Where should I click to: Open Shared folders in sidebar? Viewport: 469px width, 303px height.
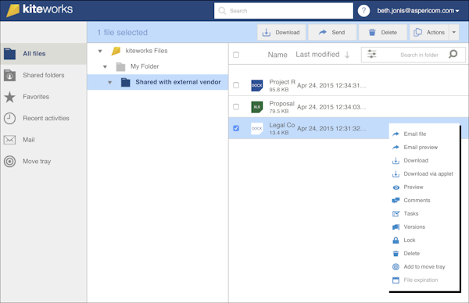pos(43,75)
